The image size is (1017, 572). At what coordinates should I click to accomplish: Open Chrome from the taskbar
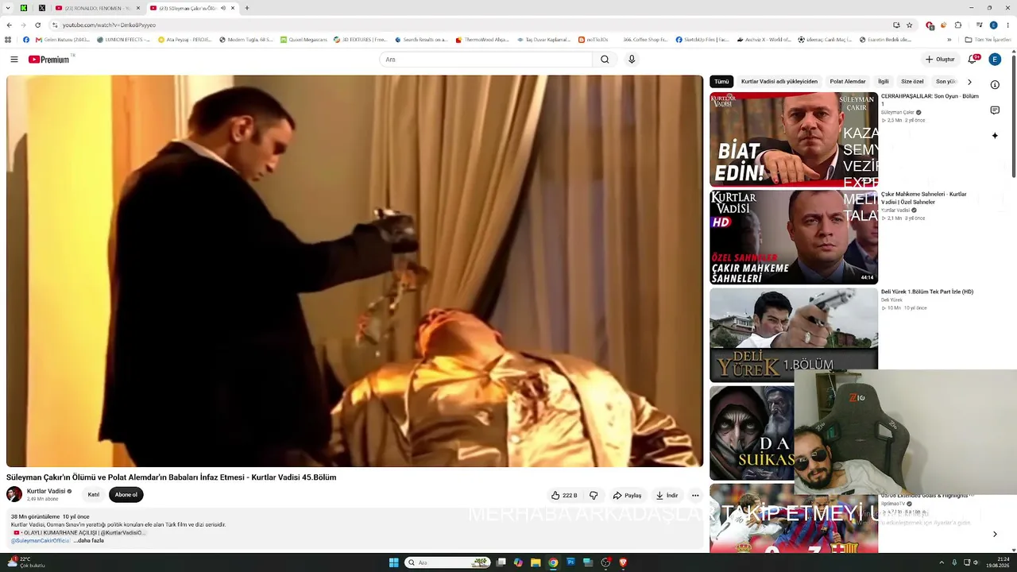[553, 562]
